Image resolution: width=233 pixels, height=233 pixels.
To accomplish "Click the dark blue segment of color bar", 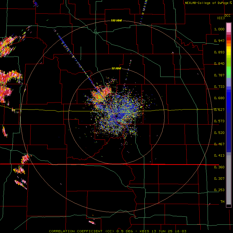I will 229,132.
